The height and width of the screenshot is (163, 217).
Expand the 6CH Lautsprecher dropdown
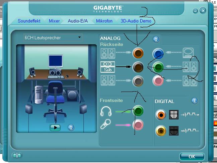pos(53,38)
